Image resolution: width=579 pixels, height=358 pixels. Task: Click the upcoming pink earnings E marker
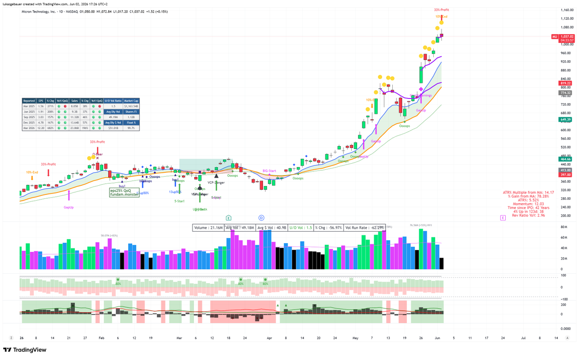[x=503, y=218]
